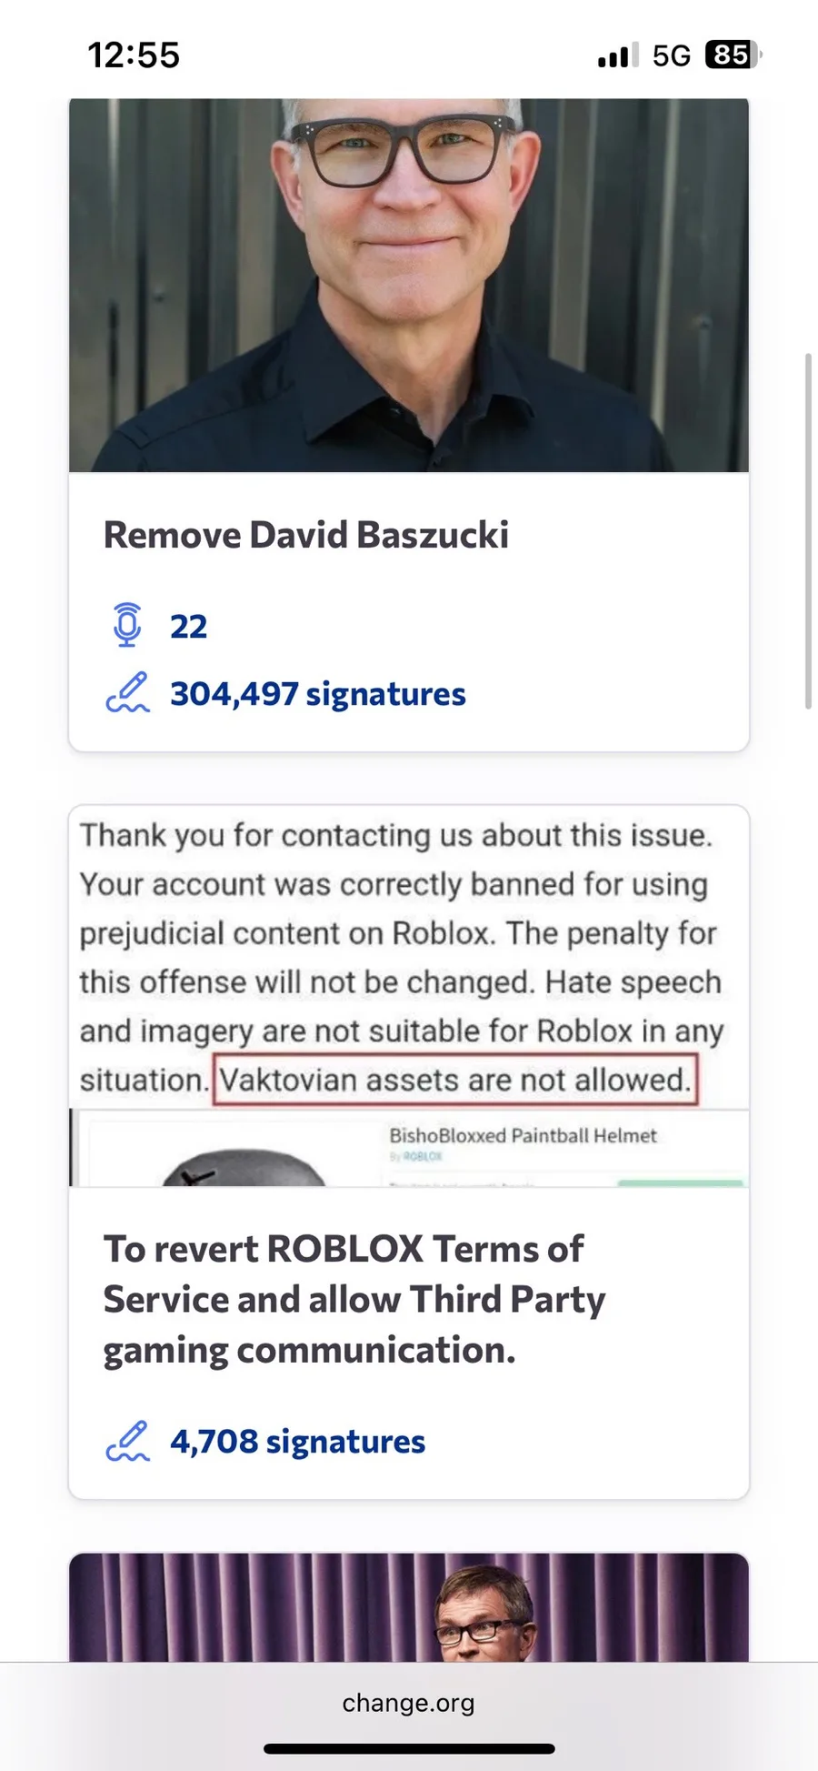The width and height of the screenshot is (818, 1771).
Task: Tap the cellular signal strength bars
Action: tap(617, 56)
